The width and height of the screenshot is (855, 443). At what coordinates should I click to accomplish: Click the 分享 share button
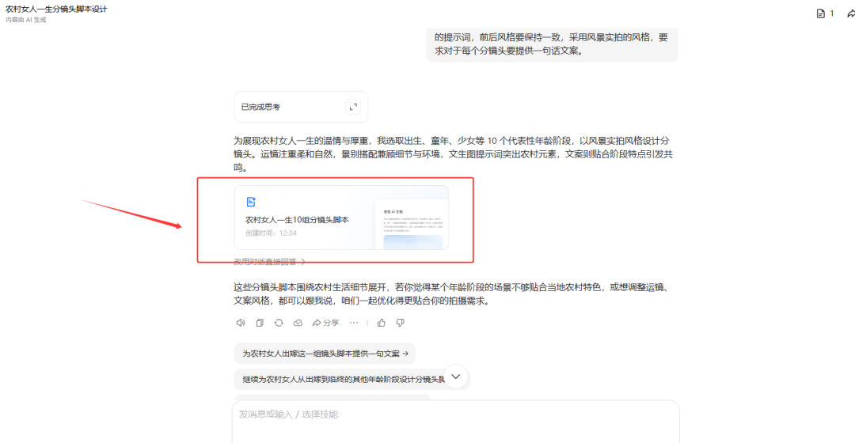[x=325, y=323]
